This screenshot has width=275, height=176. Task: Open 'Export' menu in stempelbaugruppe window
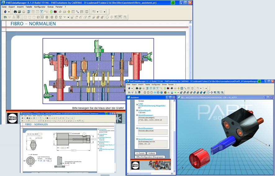pos(134,84)
